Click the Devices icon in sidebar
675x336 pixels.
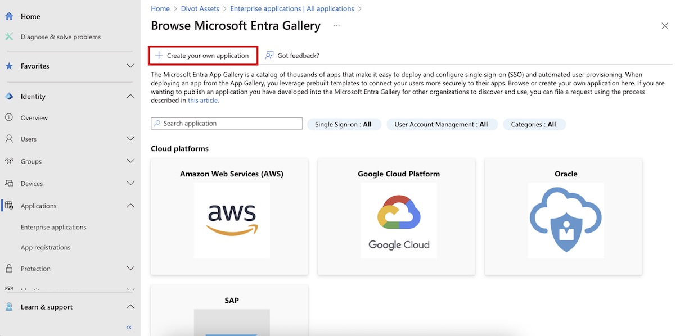tap(9, 184)
